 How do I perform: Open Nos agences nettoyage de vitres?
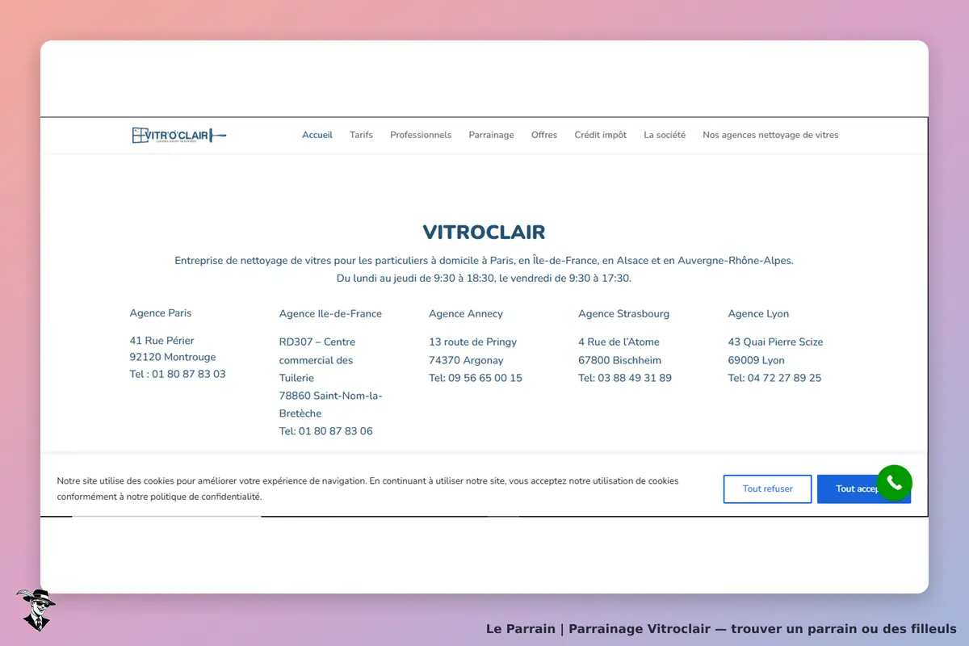point(770,135)
